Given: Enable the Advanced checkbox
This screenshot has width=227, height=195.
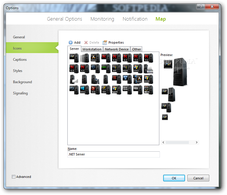Looking at the screenshot, I should (x=14, y=177).
